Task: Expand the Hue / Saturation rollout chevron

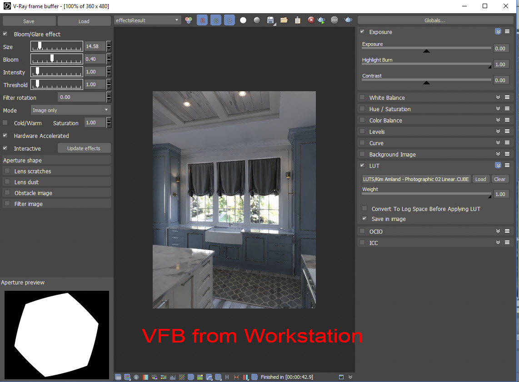Action: 498,109
